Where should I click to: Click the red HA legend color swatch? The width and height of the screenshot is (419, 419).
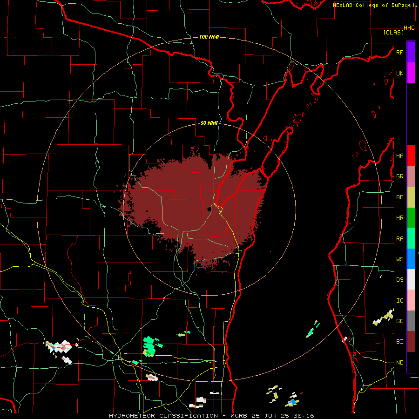coord(411,155)
